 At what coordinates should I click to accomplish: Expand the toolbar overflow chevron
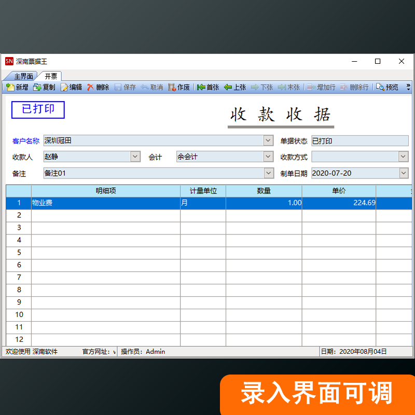coord(408,87)
